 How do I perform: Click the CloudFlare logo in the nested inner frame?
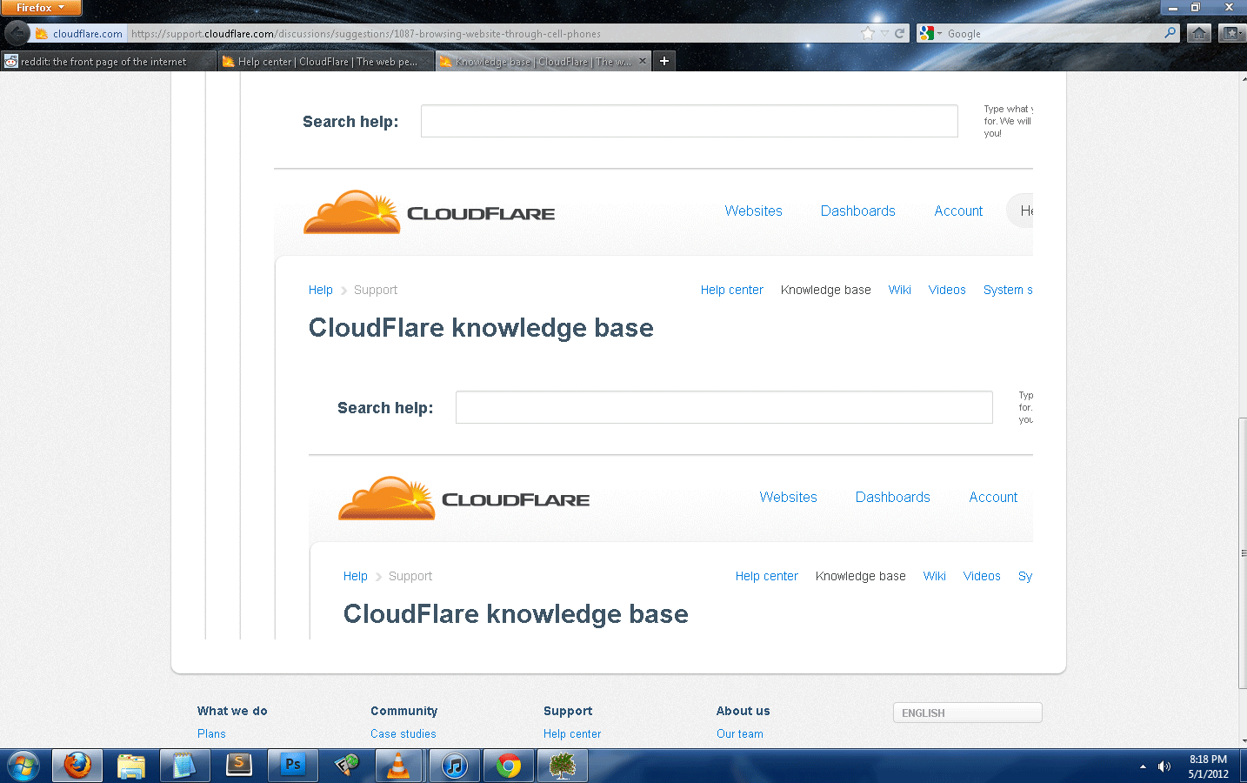tap(464, 498)
